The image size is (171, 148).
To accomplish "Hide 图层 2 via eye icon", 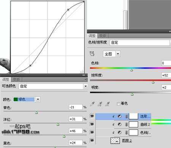I will tap(92, 140).
